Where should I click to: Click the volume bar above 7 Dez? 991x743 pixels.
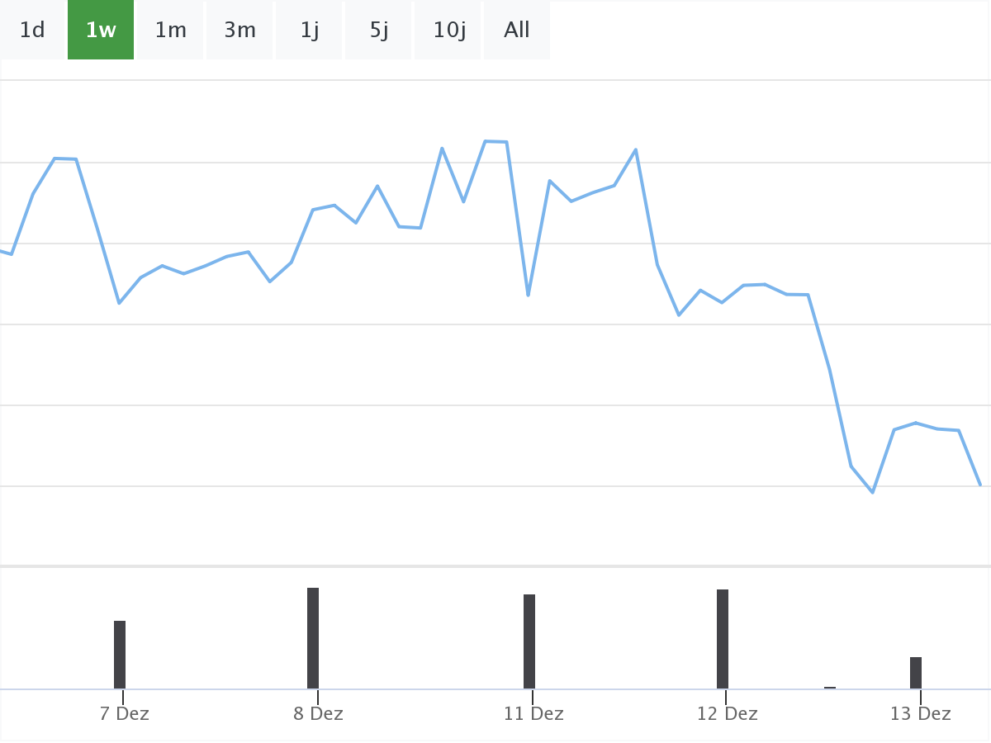coord(120,655)
